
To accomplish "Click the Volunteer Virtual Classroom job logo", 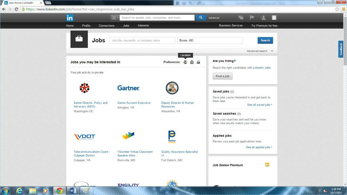I will point(128,135).
